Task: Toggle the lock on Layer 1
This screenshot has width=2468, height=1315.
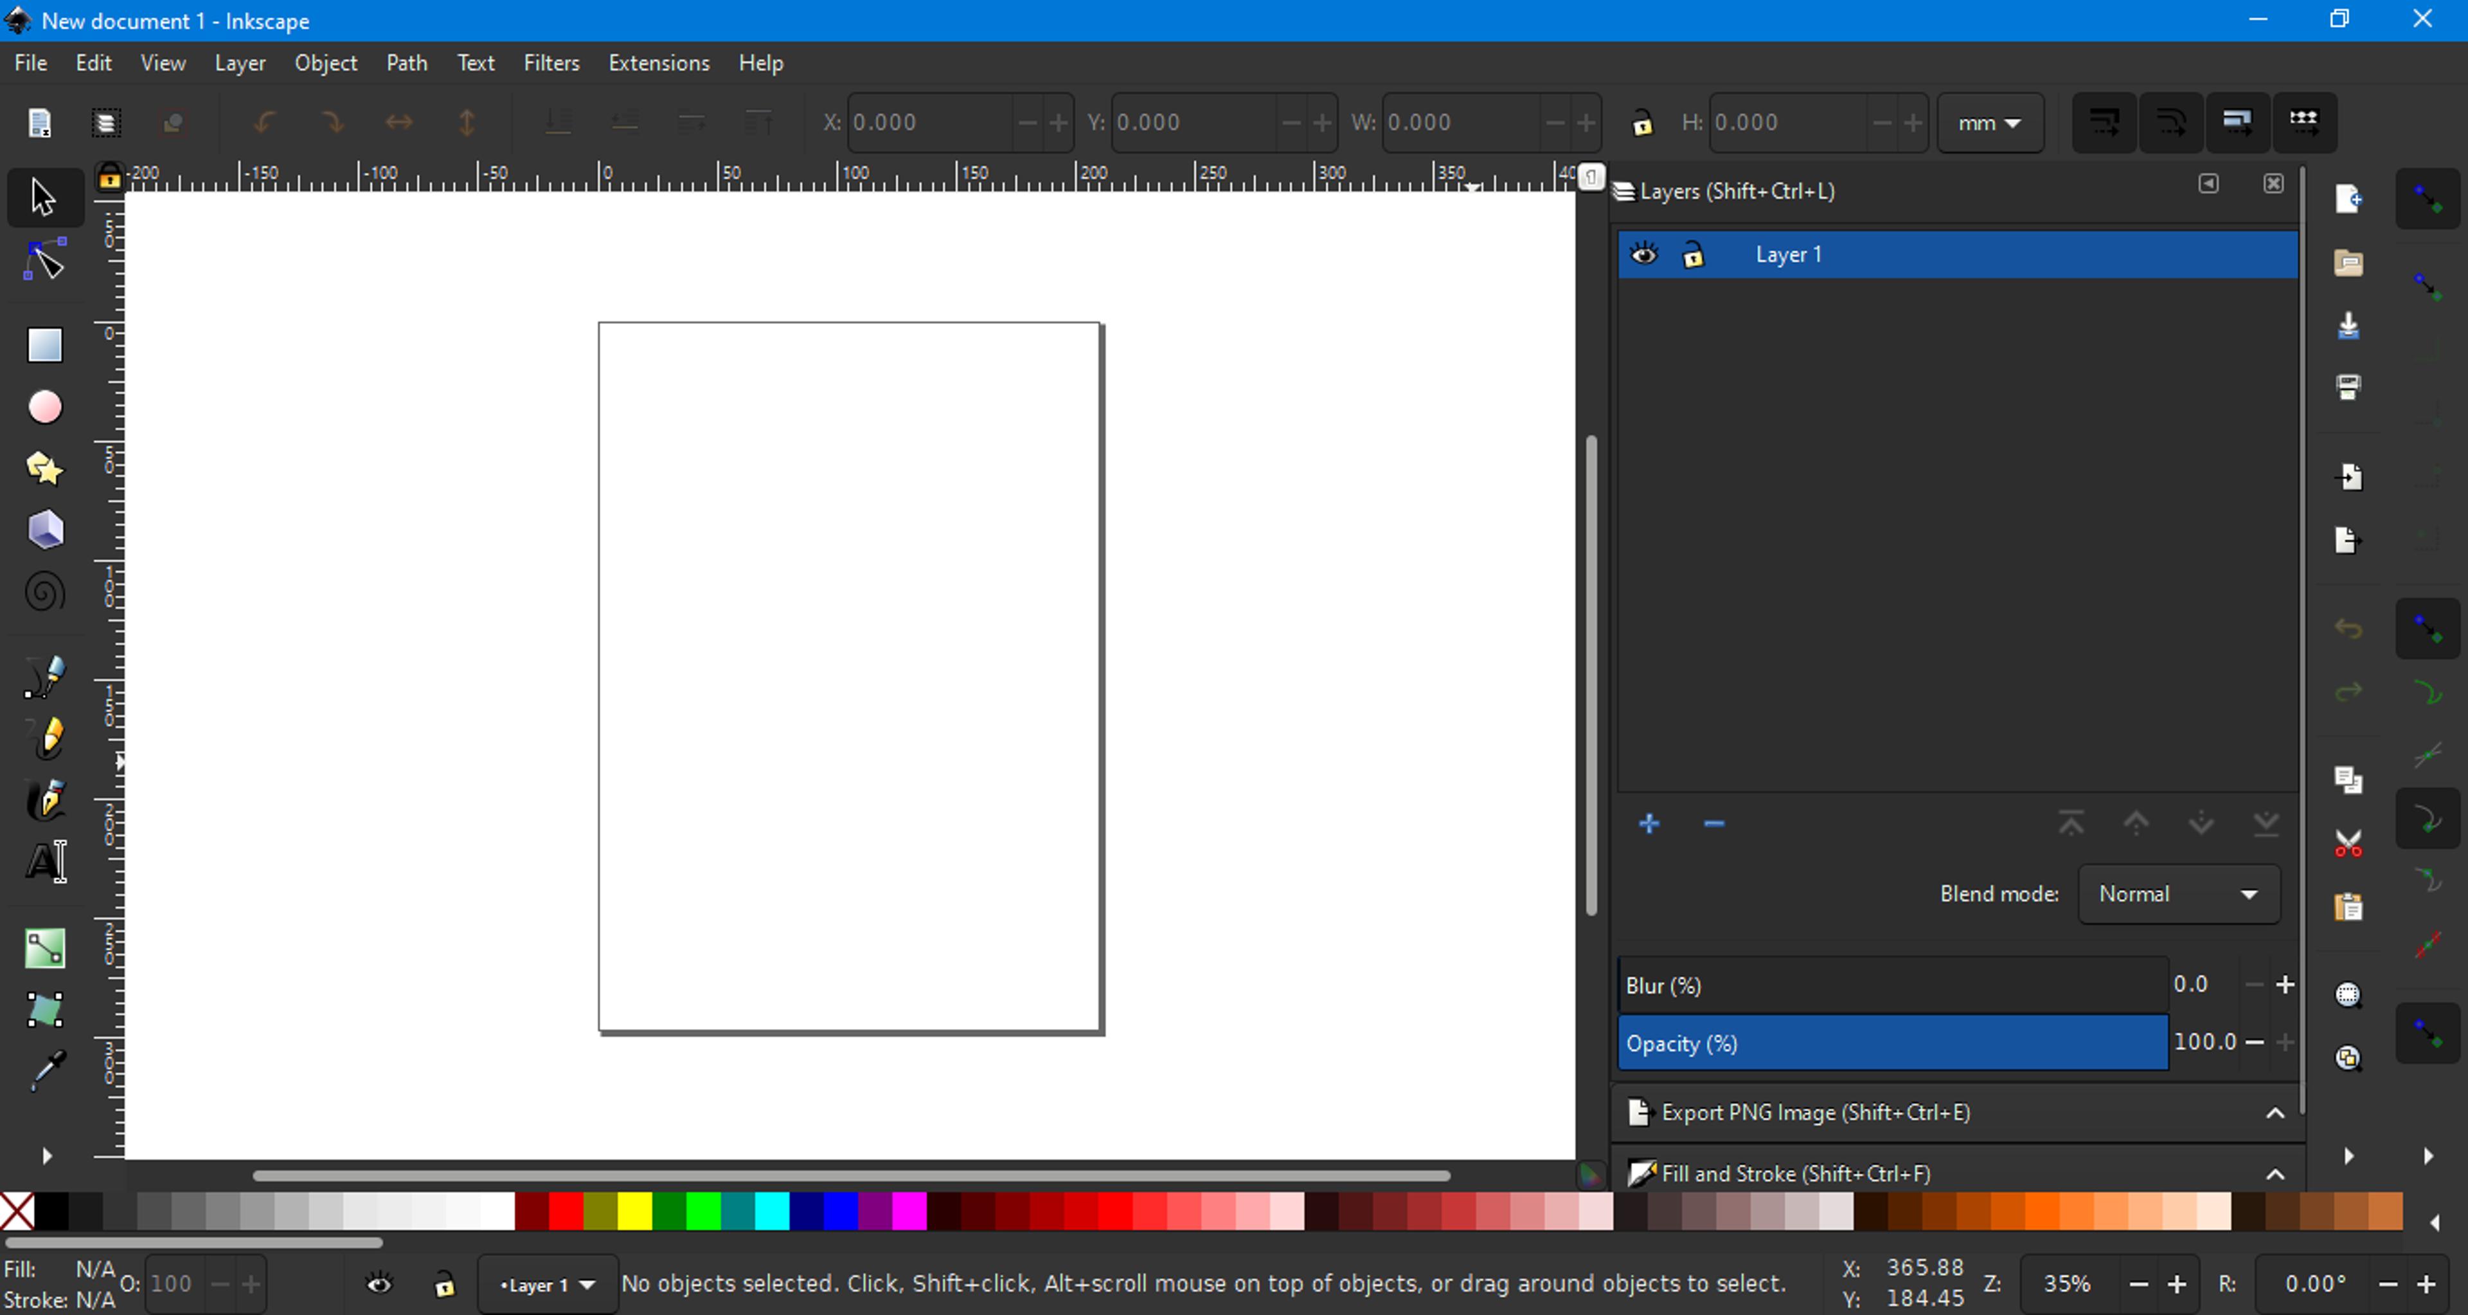Action: 1693,255
